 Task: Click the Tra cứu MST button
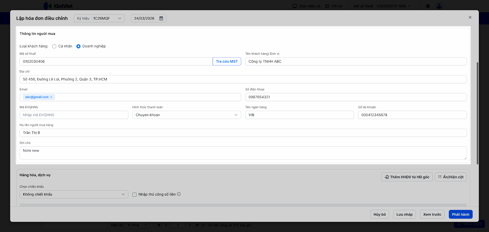coord(227,61)
